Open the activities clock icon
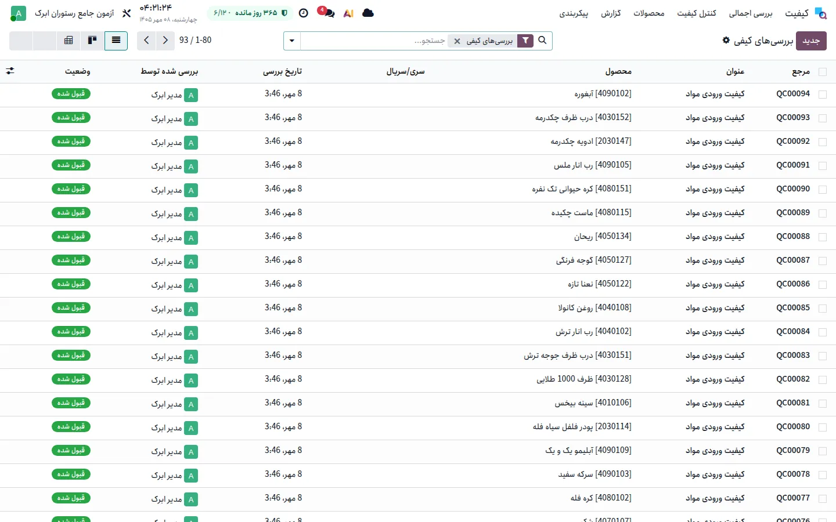 pyautogui.click(x=303, y=13)
